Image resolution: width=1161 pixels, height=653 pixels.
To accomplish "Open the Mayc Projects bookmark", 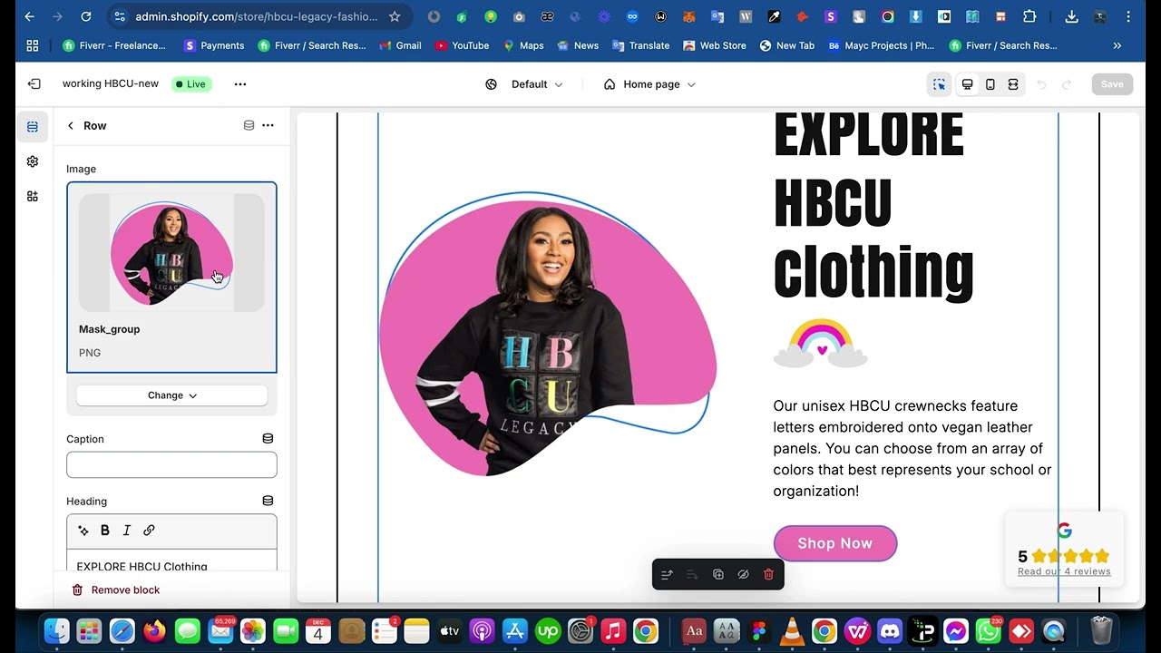I will pos(881,45).
